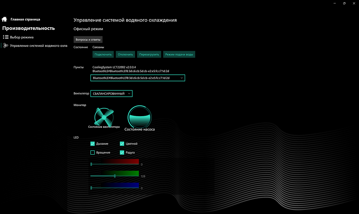Disable the Цветной checkbox
This screenshot has height=214, width=359.
(122, 144)
